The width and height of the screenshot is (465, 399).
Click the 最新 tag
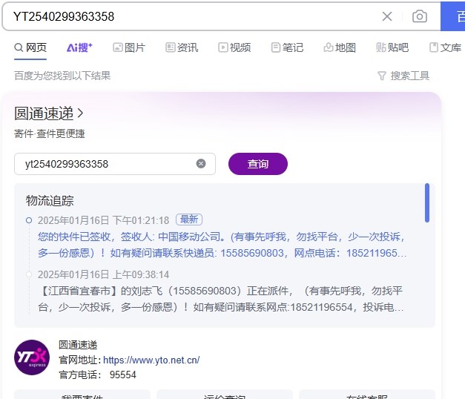click(x=189, y=220)
